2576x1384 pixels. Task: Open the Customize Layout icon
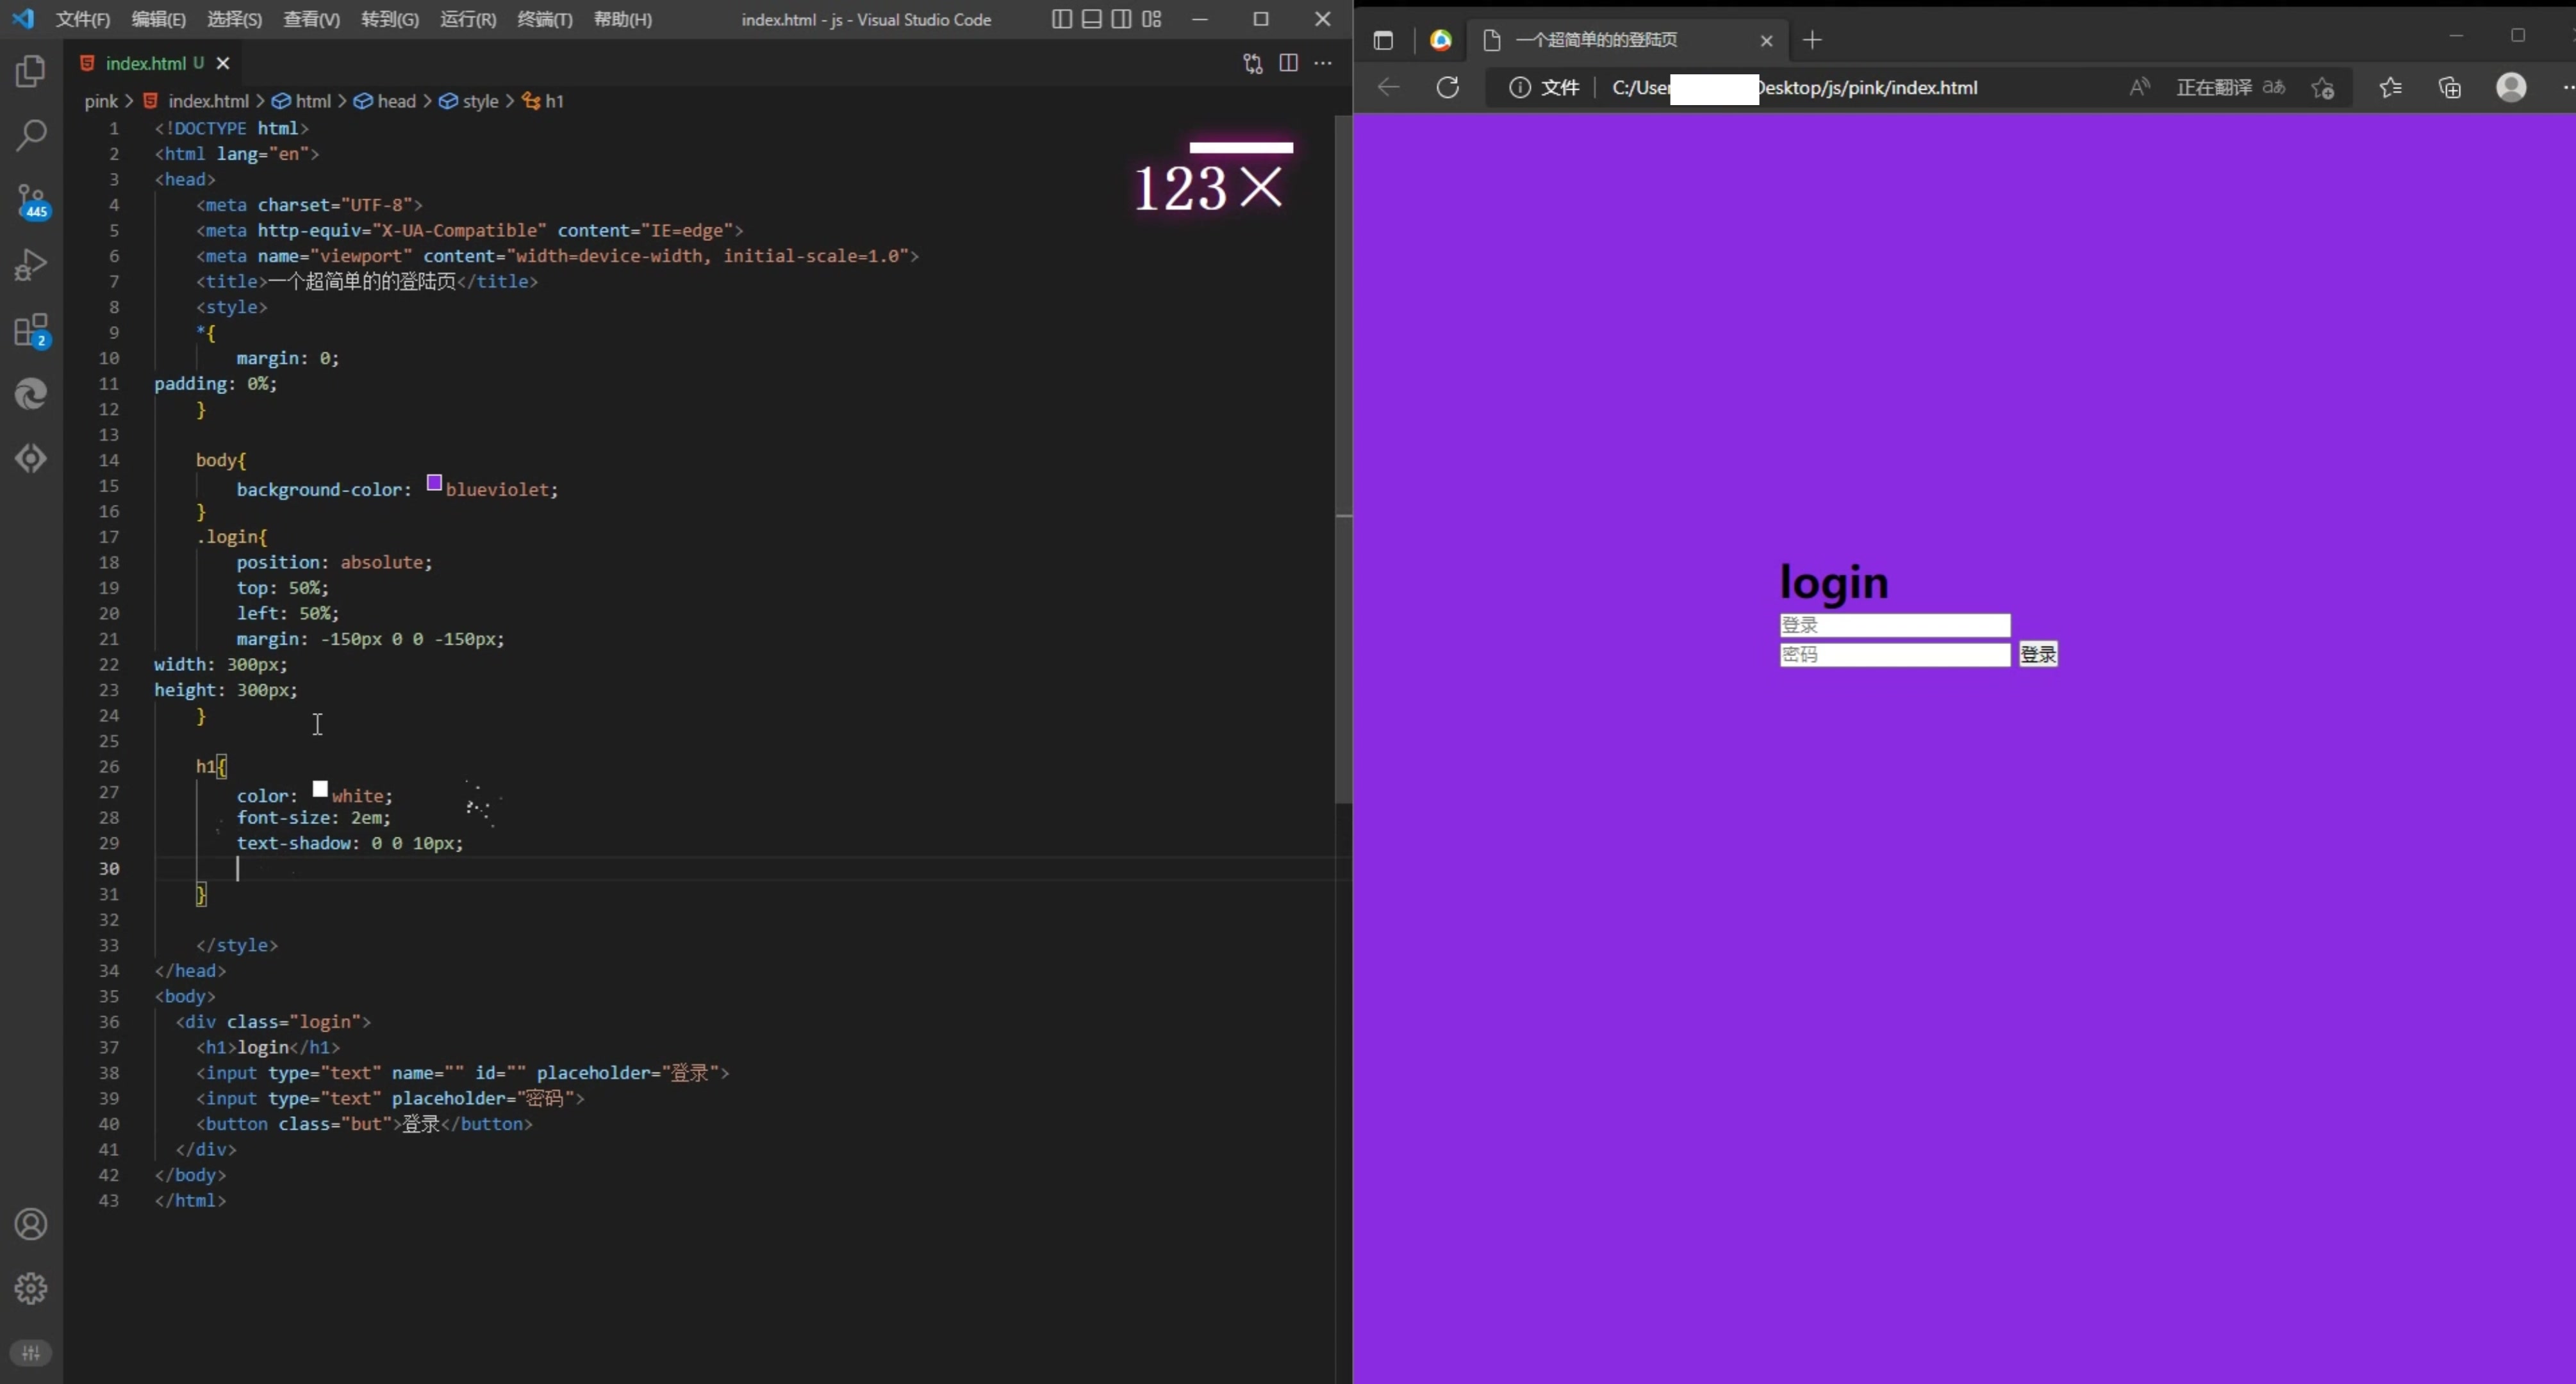pyautogui.click(x=1152, y=19)
